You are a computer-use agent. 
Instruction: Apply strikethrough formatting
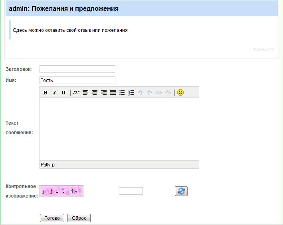(x=76, y=93)
